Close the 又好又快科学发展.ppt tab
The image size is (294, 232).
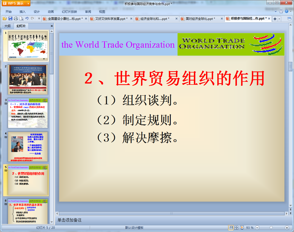pos(131,19)
